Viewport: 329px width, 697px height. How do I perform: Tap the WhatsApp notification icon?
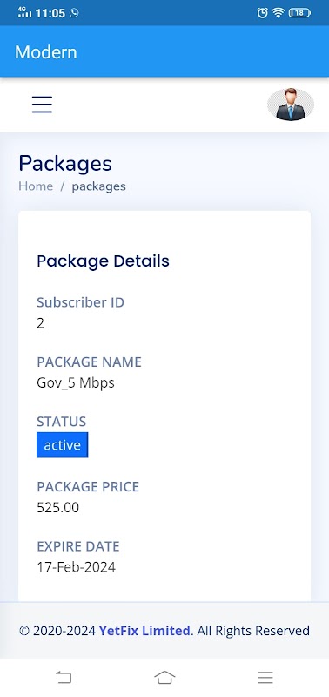coord(74,13)
